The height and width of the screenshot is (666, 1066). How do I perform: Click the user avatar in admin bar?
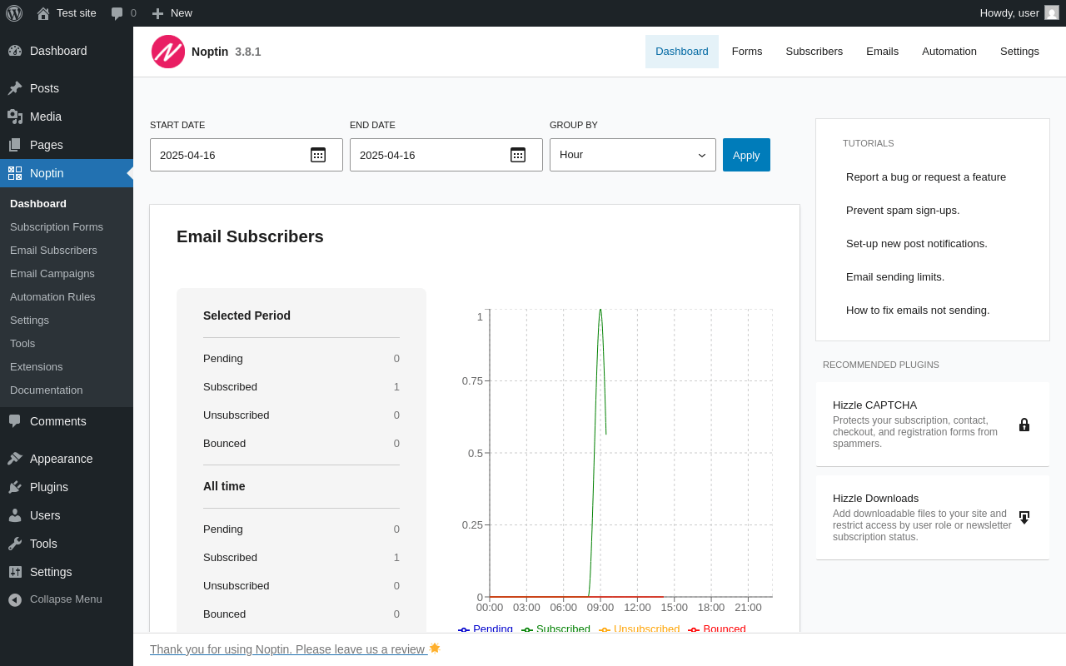(1052, 12)
